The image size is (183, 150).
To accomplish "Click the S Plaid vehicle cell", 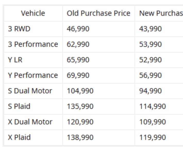I will coord(19,106).
